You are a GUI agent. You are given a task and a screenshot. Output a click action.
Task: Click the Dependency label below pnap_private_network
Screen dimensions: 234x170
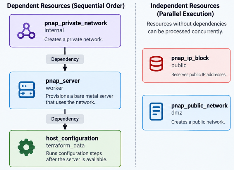click(65, 59)
